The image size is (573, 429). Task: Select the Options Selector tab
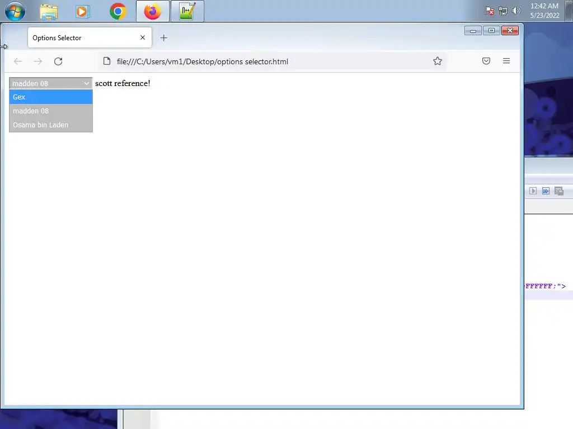90,37
